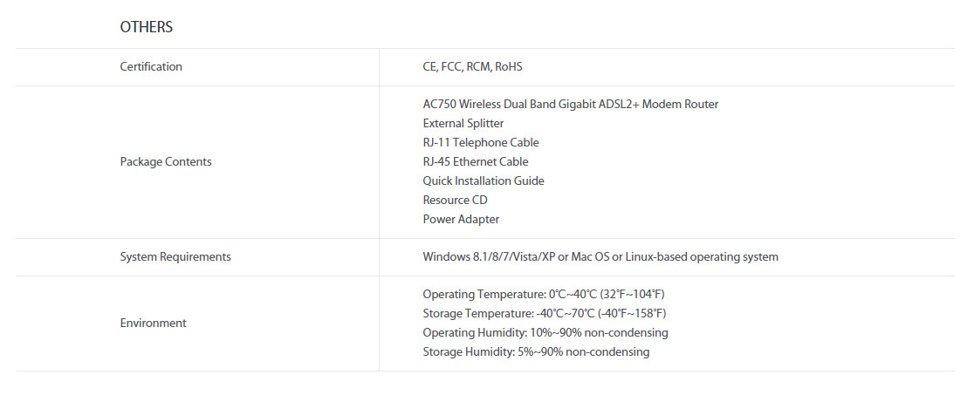Click the Linux-based operating system text

[x=694, y=256]
